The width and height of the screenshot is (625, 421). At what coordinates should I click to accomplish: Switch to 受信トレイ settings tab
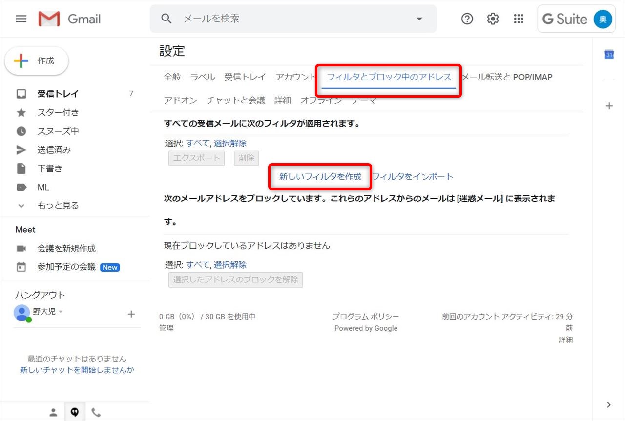(x=245, y=77)
